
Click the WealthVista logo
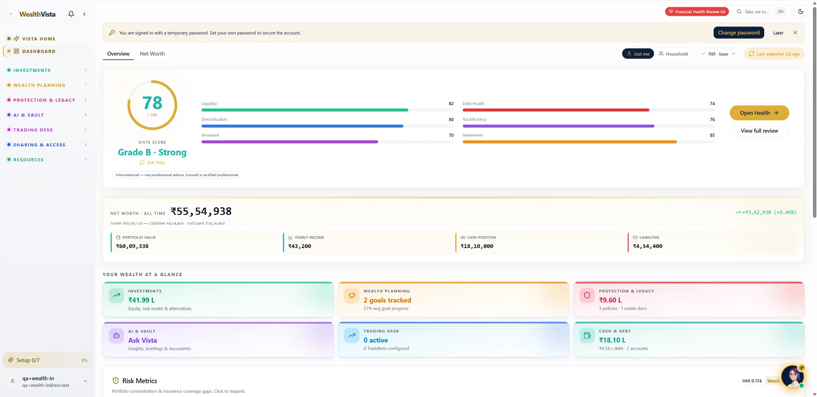tap(33, 14)
